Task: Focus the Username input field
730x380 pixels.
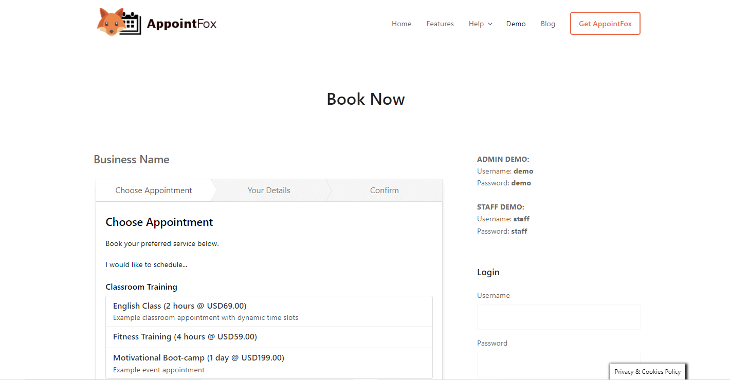Action: coord(559,317)
